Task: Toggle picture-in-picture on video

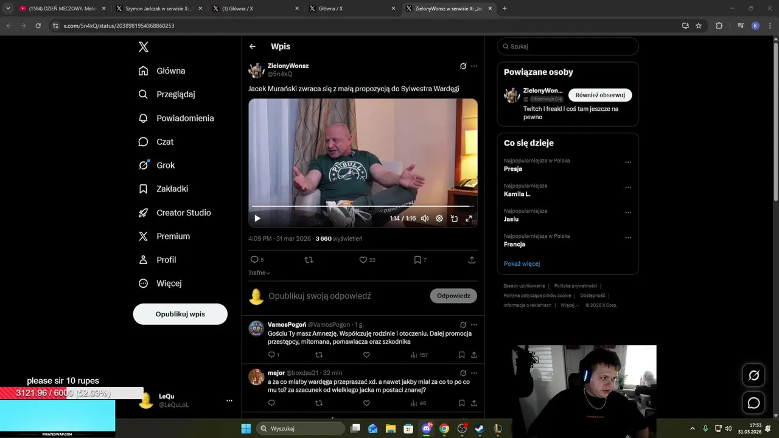Action: [x=454, y=218]
